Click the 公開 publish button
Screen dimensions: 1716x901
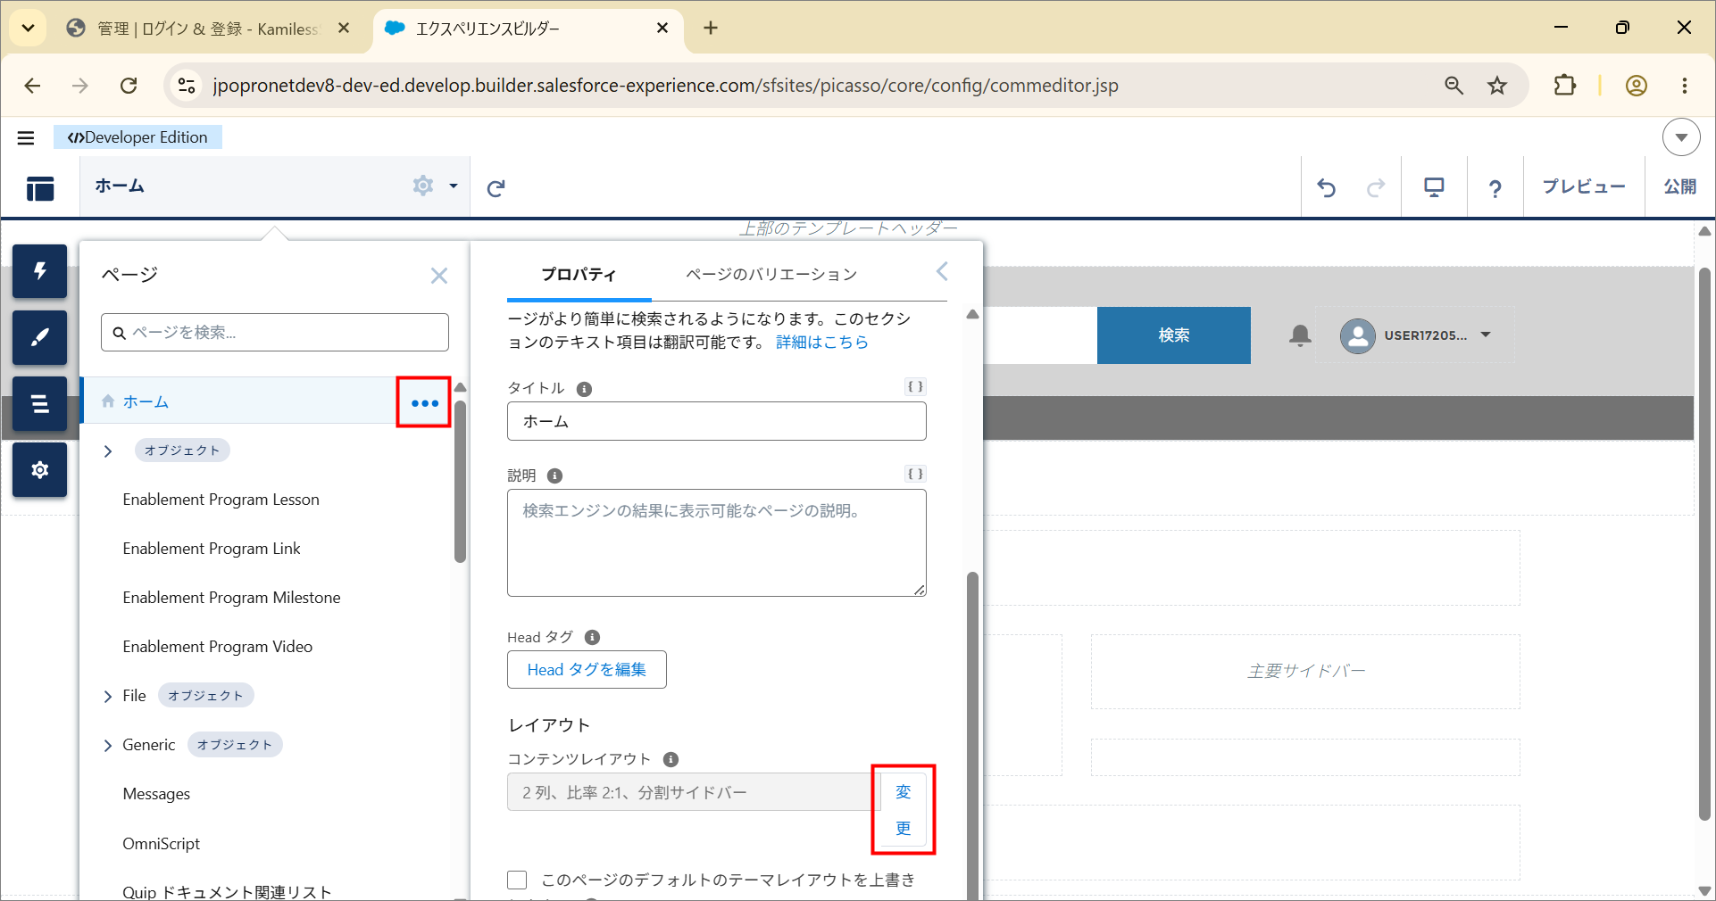click(1680, 186)
